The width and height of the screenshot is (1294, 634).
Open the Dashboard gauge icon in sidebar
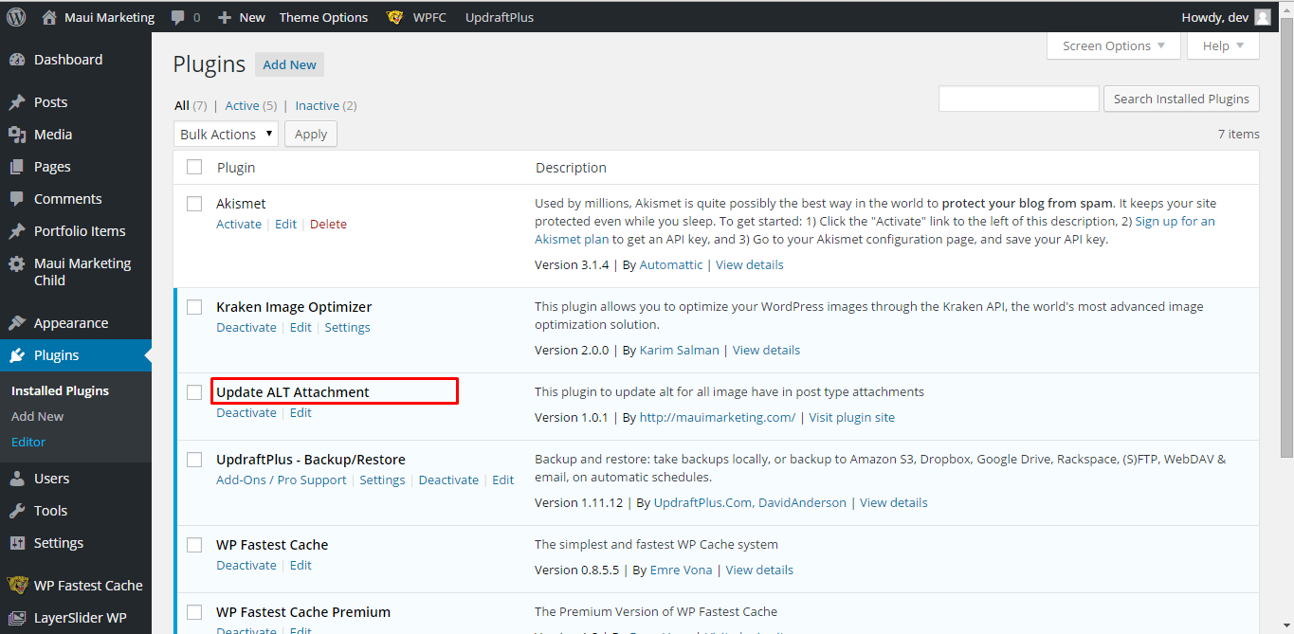click(x=17, y=60)
